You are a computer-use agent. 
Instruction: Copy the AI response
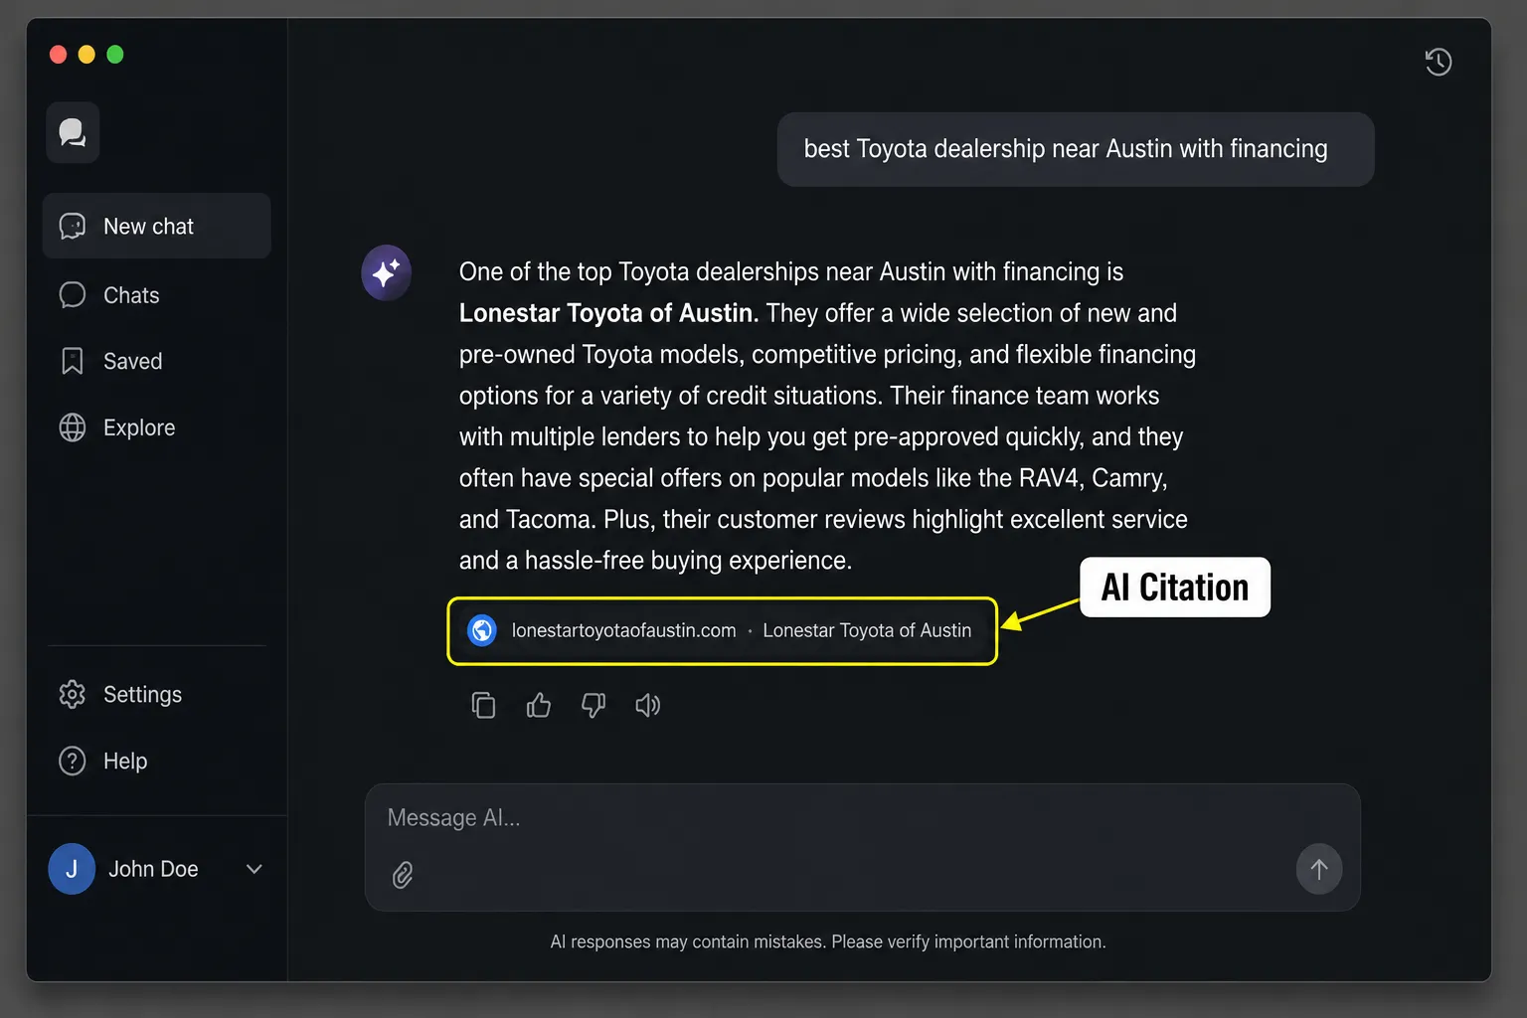(483, 705)
